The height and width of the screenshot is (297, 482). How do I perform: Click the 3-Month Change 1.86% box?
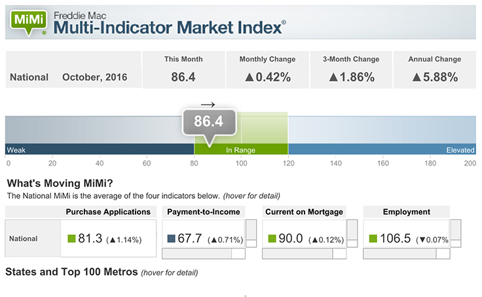click(x=351, y=70)
